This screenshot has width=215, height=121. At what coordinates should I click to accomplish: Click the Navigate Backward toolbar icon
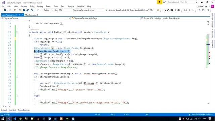[x=5, y=10]
